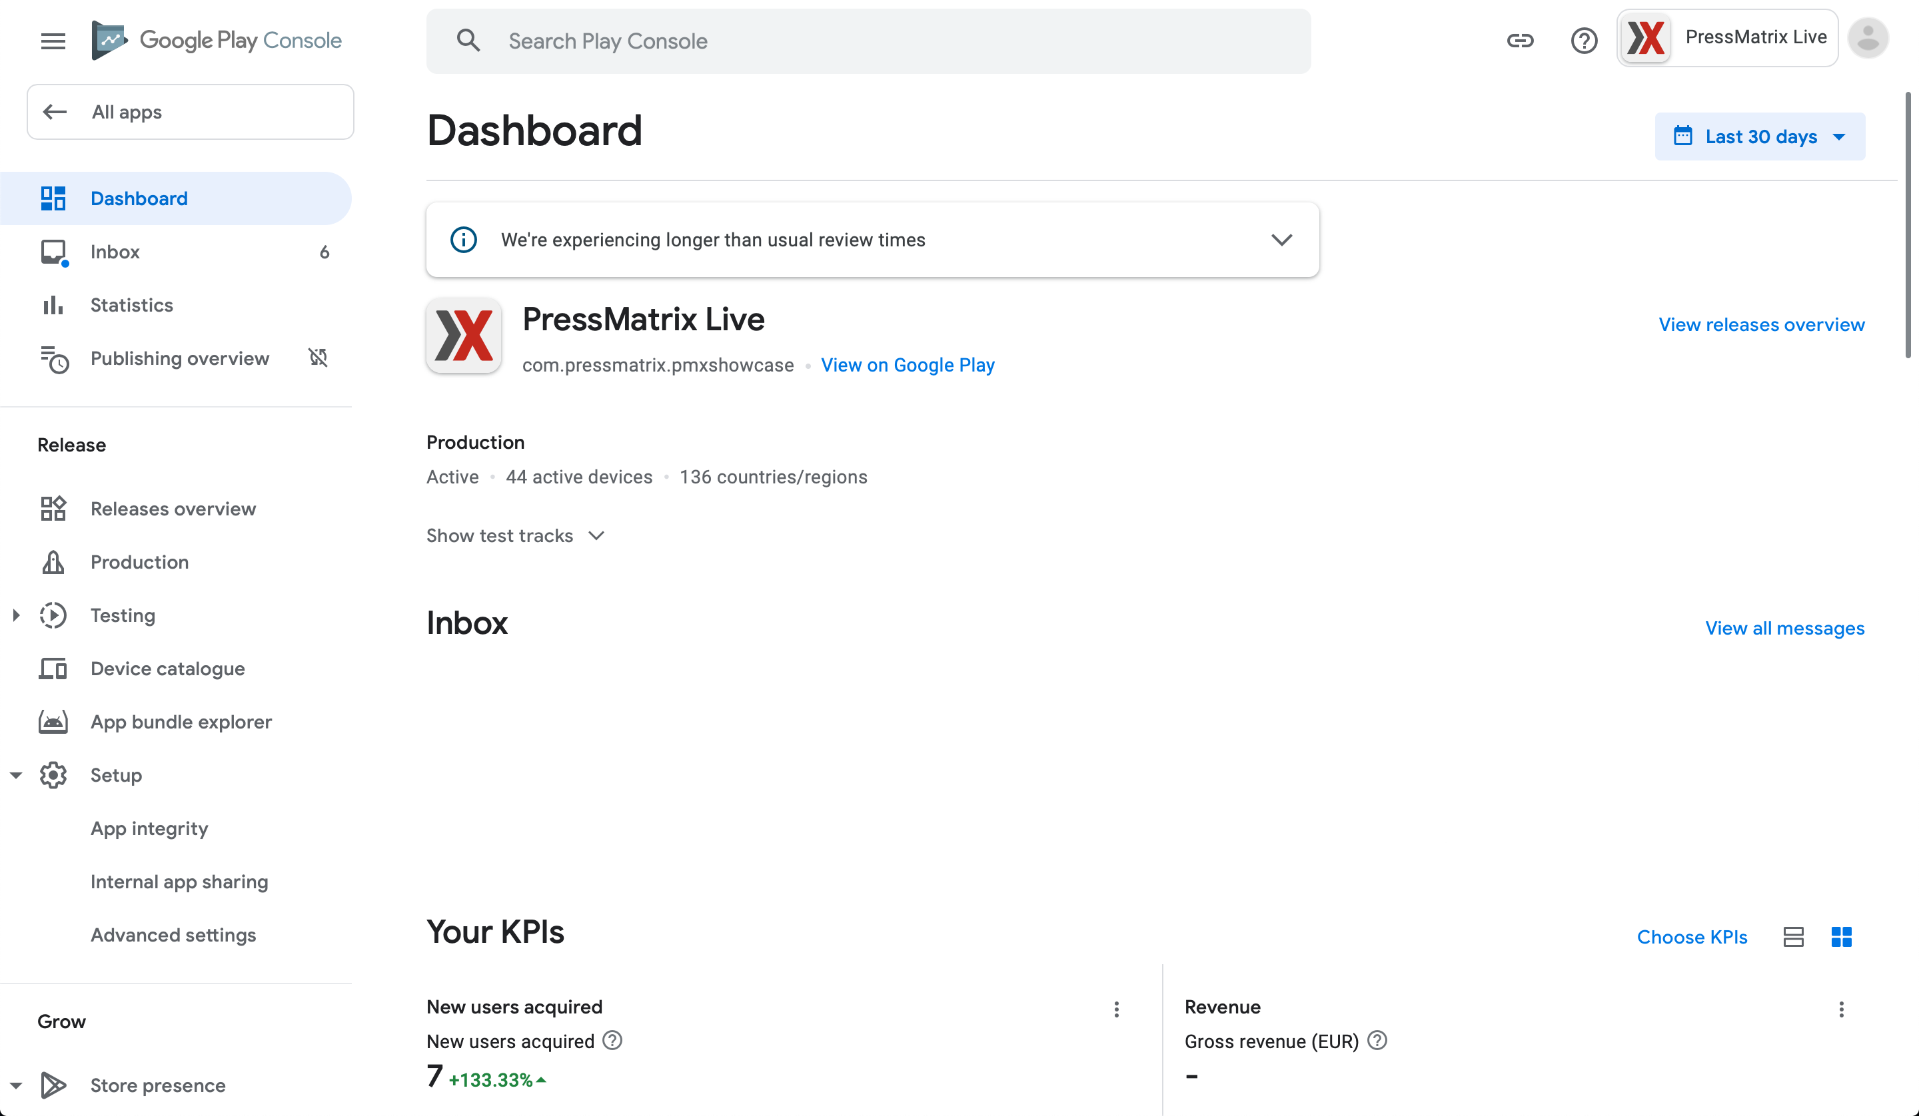Click Choose KPIs link
This screenshot has width=1919, height=1116.
point(1692,936)
